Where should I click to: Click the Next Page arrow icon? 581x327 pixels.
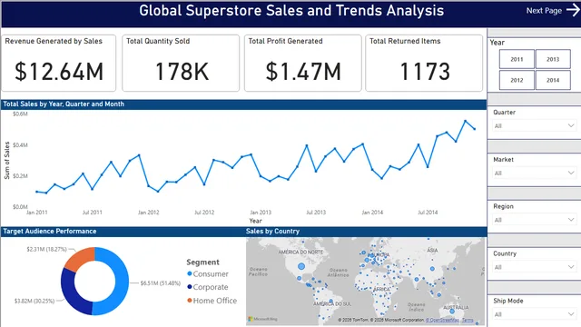click(x=573, y=10)
